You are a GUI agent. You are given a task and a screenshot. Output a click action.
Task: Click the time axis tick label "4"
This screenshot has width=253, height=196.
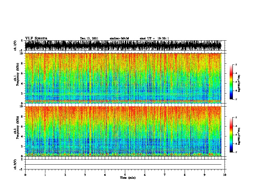pos(105,175)
